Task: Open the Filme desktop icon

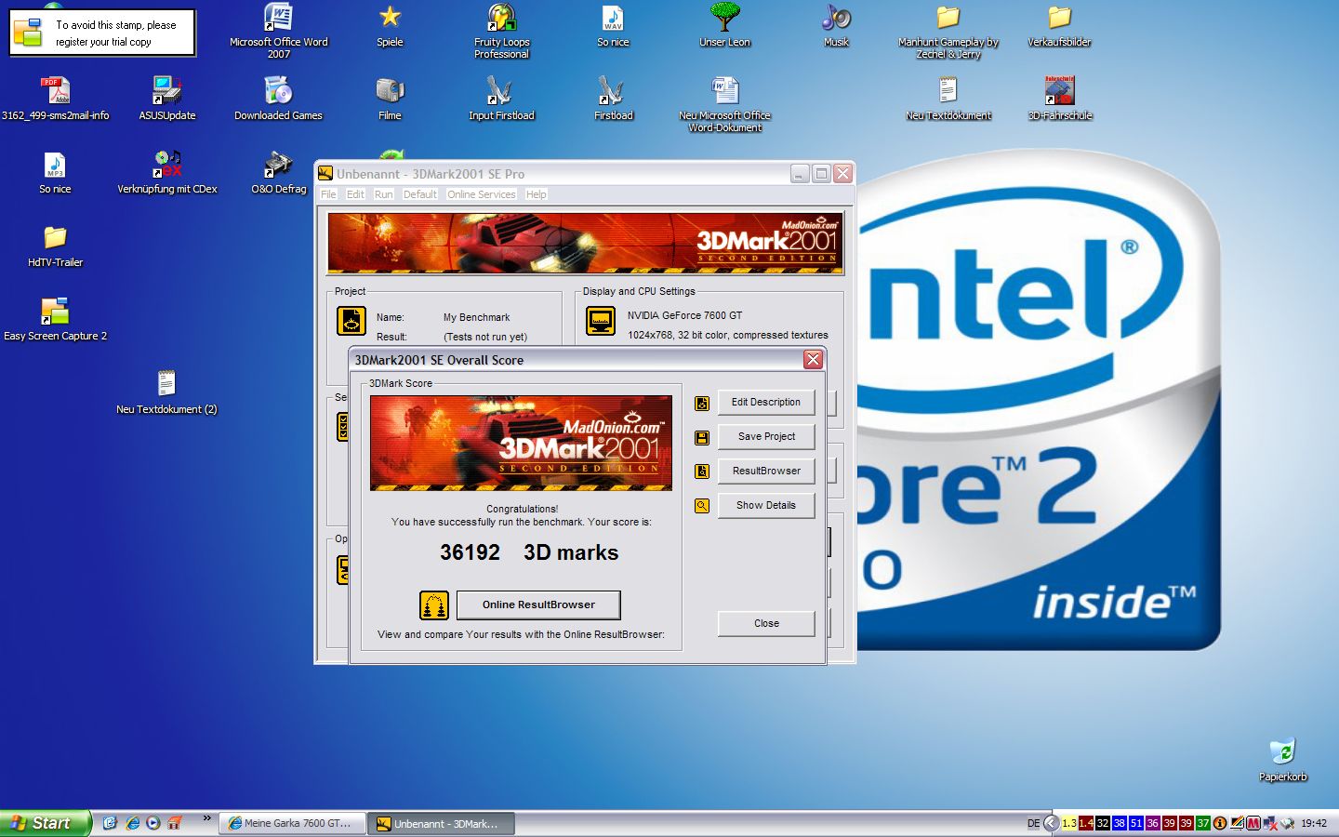Action: click(x=390, y=99)
